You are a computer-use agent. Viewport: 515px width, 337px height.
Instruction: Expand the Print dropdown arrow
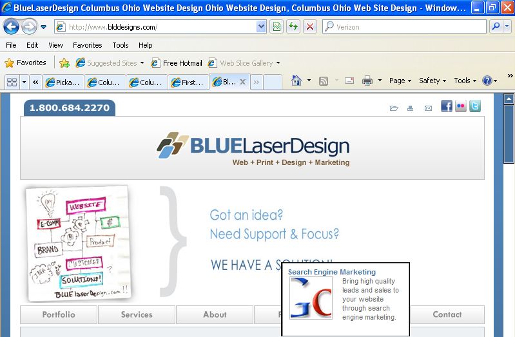tap(380, 81)
